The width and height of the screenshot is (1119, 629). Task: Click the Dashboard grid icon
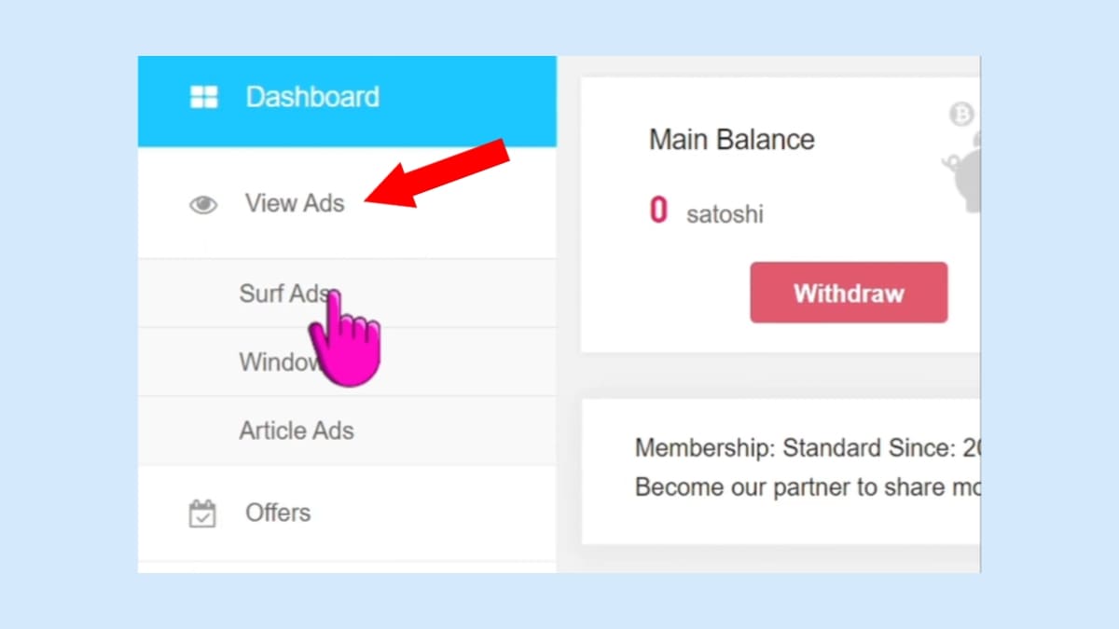[x=203, y=97]
